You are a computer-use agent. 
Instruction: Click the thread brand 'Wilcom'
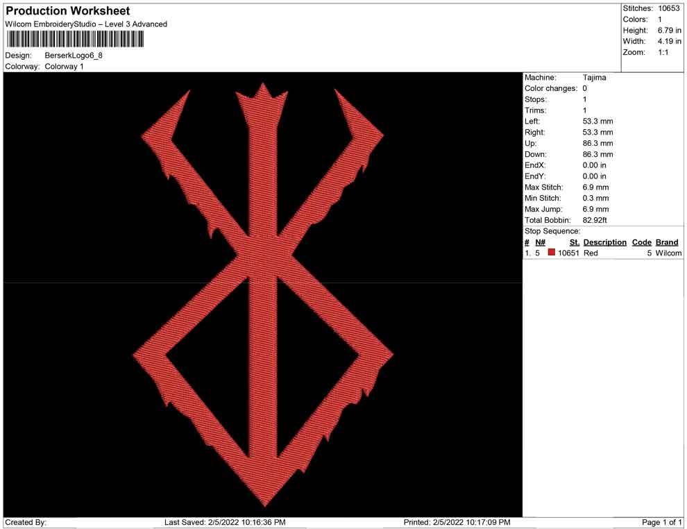pyautogui.click(x=668, y=253)
